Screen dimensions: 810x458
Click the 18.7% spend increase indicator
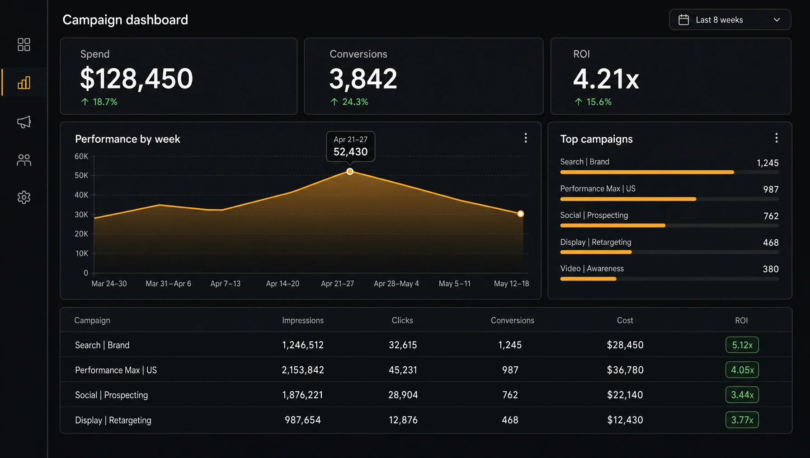pyautogui.click(x=99, y=102)
